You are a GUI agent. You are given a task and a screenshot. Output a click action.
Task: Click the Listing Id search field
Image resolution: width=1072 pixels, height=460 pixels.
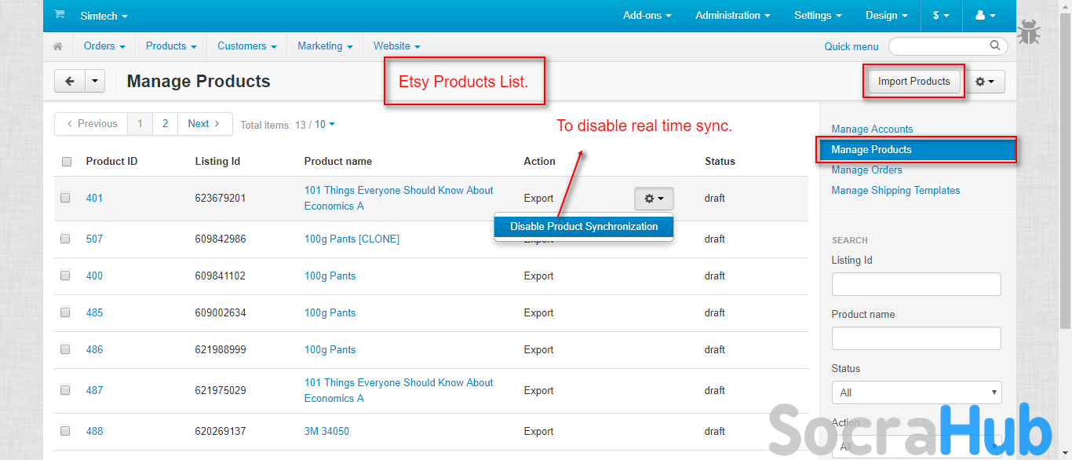(x=916, y=284)
